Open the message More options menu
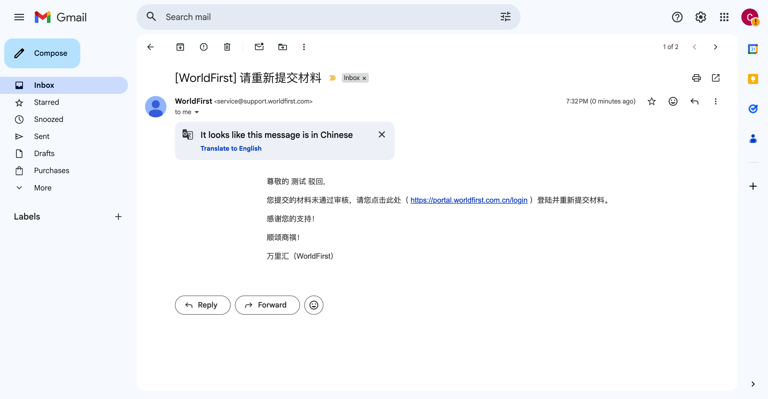The image size is (768, 399). pyautogui.click(x=715, y=101)
